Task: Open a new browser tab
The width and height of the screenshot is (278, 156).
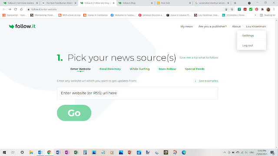Action: 235,3
